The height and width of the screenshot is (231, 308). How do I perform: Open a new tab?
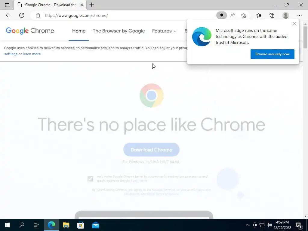(x=91, y=5)
